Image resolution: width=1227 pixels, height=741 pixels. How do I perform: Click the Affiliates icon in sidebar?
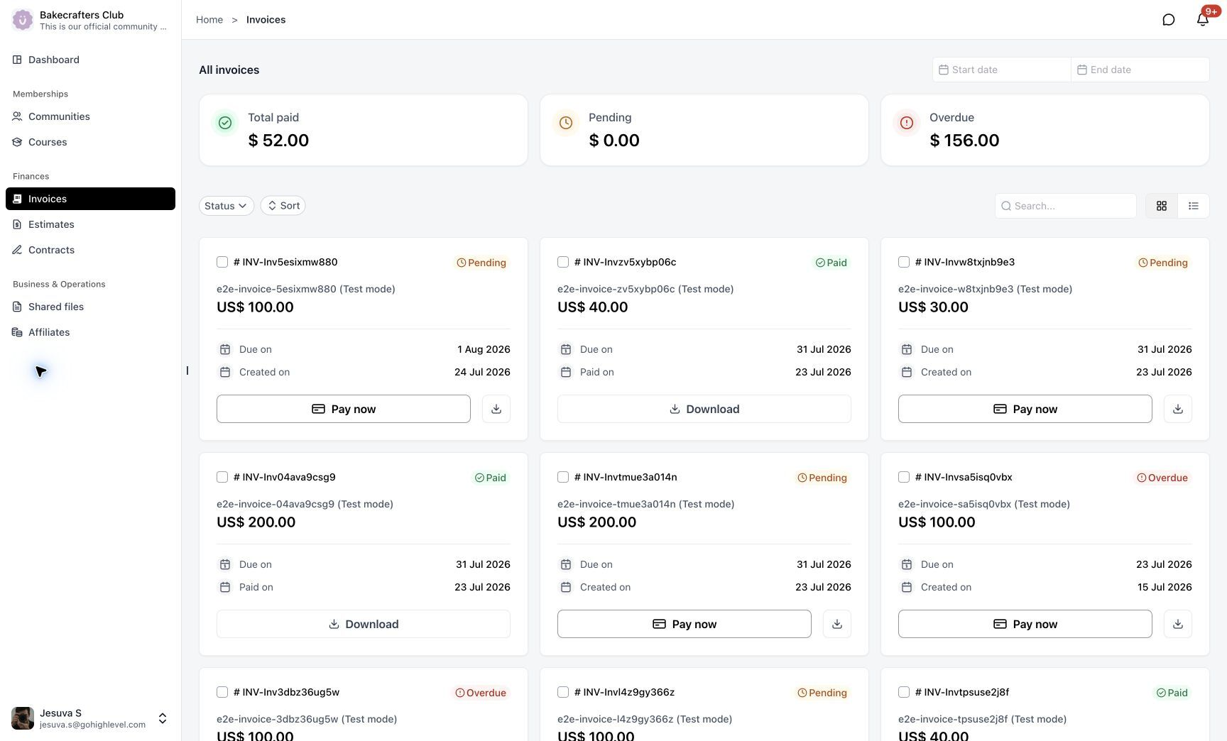click(17, 332)
